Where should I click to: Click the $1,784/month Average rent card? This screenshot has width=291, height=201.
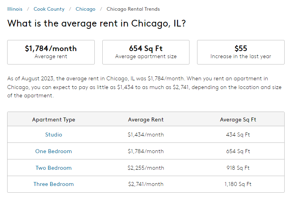point(51,52)
